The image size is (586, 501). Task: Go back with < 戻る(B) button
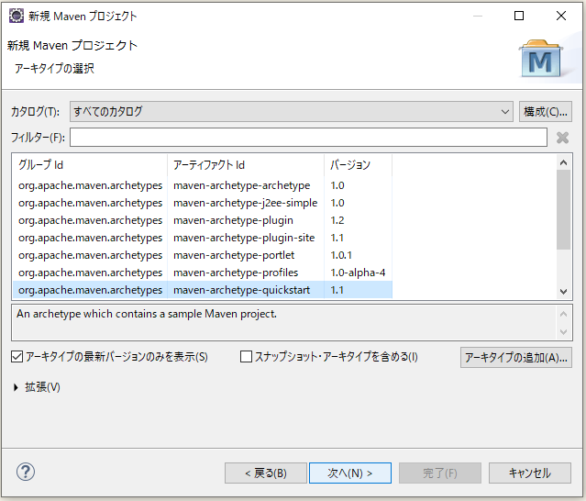point(266,473)
